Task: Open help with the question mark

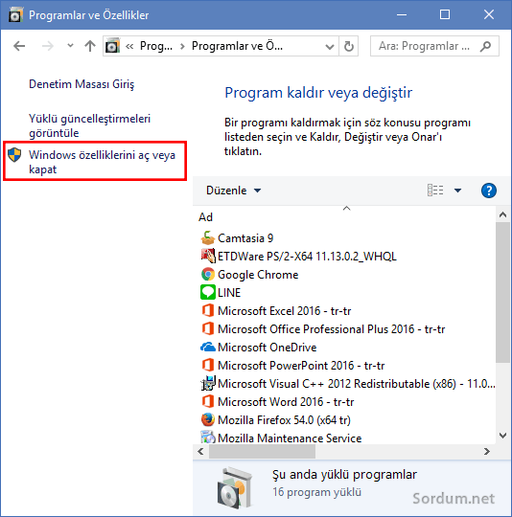Action: tap(489, 191)
